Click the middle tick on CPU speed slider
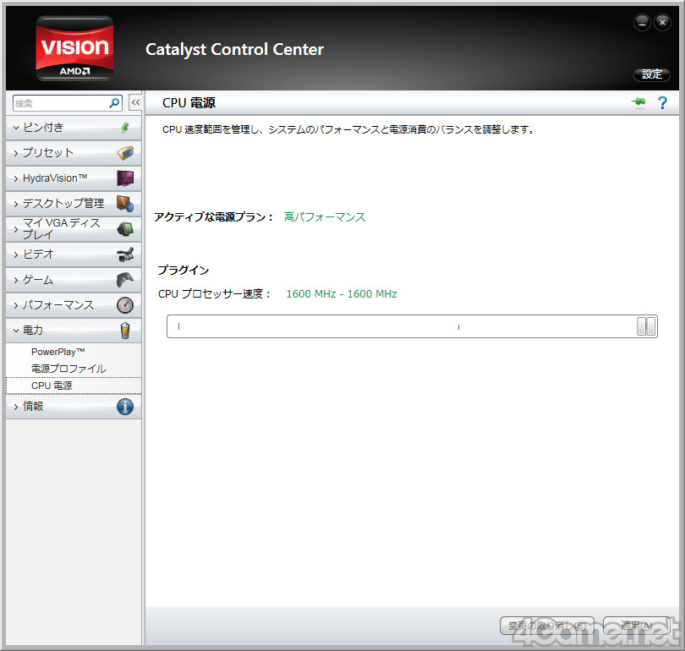685x651 pixels. (458, 326)
